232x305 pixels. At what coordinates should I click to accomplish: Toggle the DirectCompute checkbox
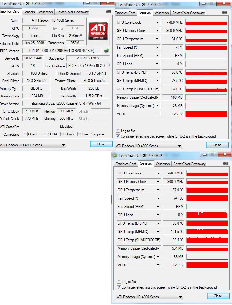click(79, 134)
